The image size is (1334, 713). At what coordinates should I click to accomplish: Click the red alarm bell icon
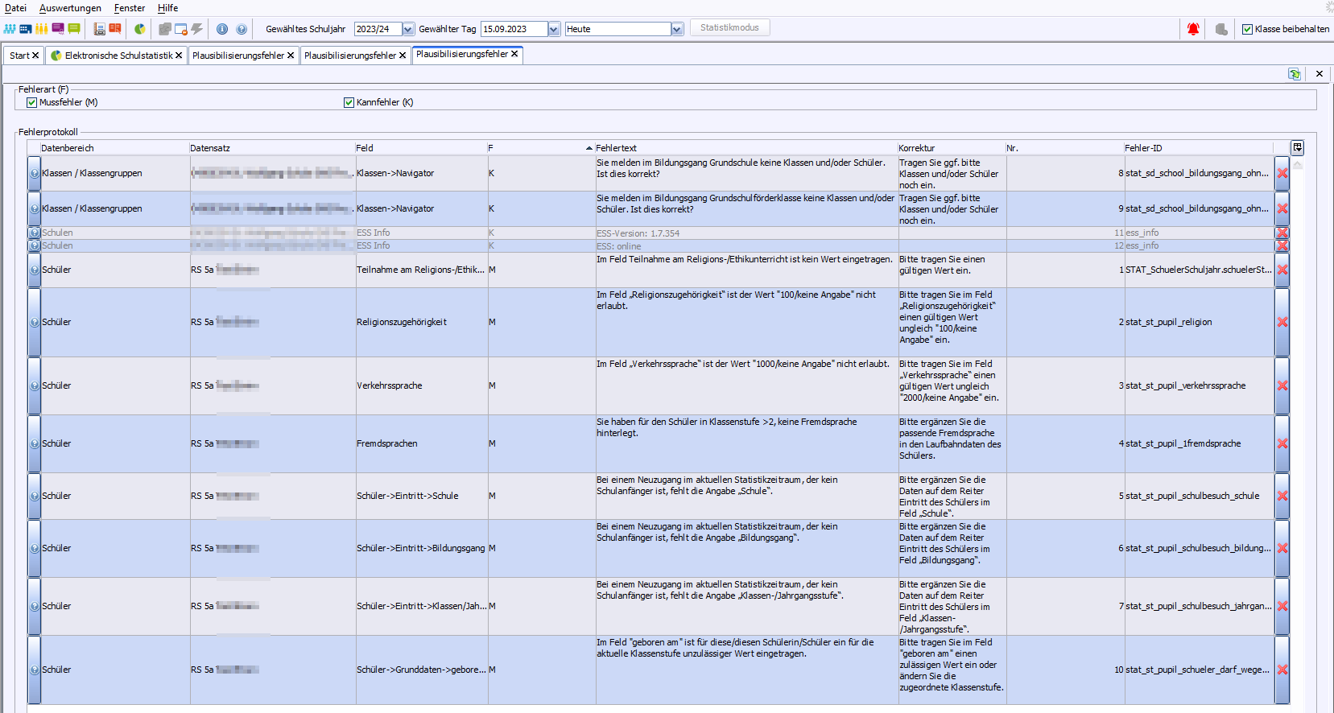[x=1193, y=29]
